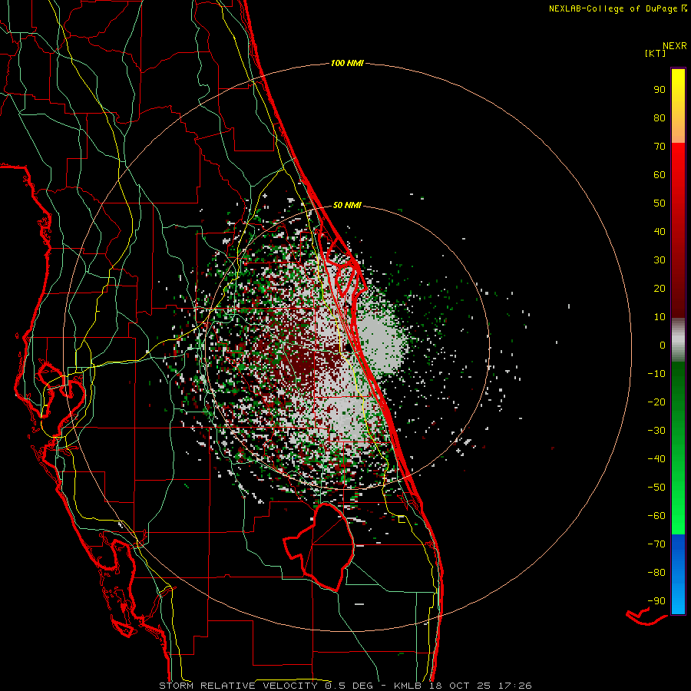The width and height of the screenshot is (691, 691).
Task: Click the 10 value on the velocity scale
Action: coord(660,317)
